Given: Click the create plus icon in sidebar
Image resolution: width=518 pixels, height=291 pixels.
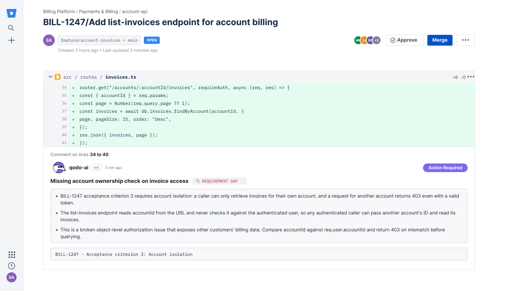Looking at the screenshot, I should click(12, 40).
